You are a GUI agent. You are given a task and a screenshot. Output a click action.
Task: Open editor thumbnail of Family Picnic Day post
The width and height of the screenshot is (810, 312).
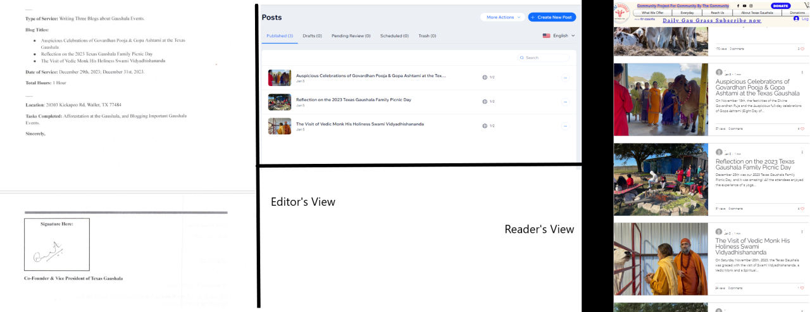(280, 102)
